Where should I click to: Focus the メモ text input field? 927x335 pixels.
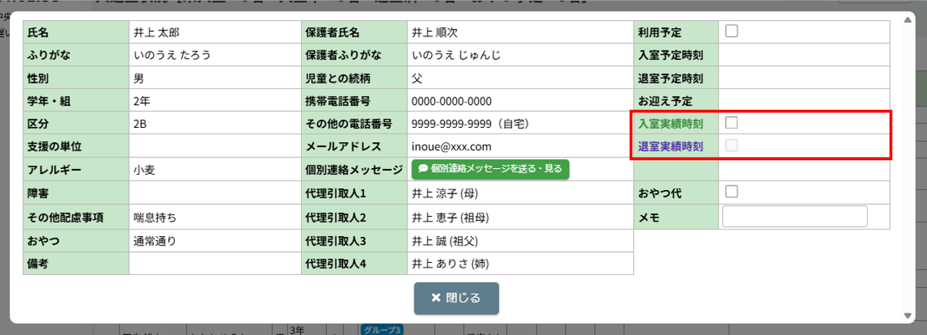[x=794, y=217]
